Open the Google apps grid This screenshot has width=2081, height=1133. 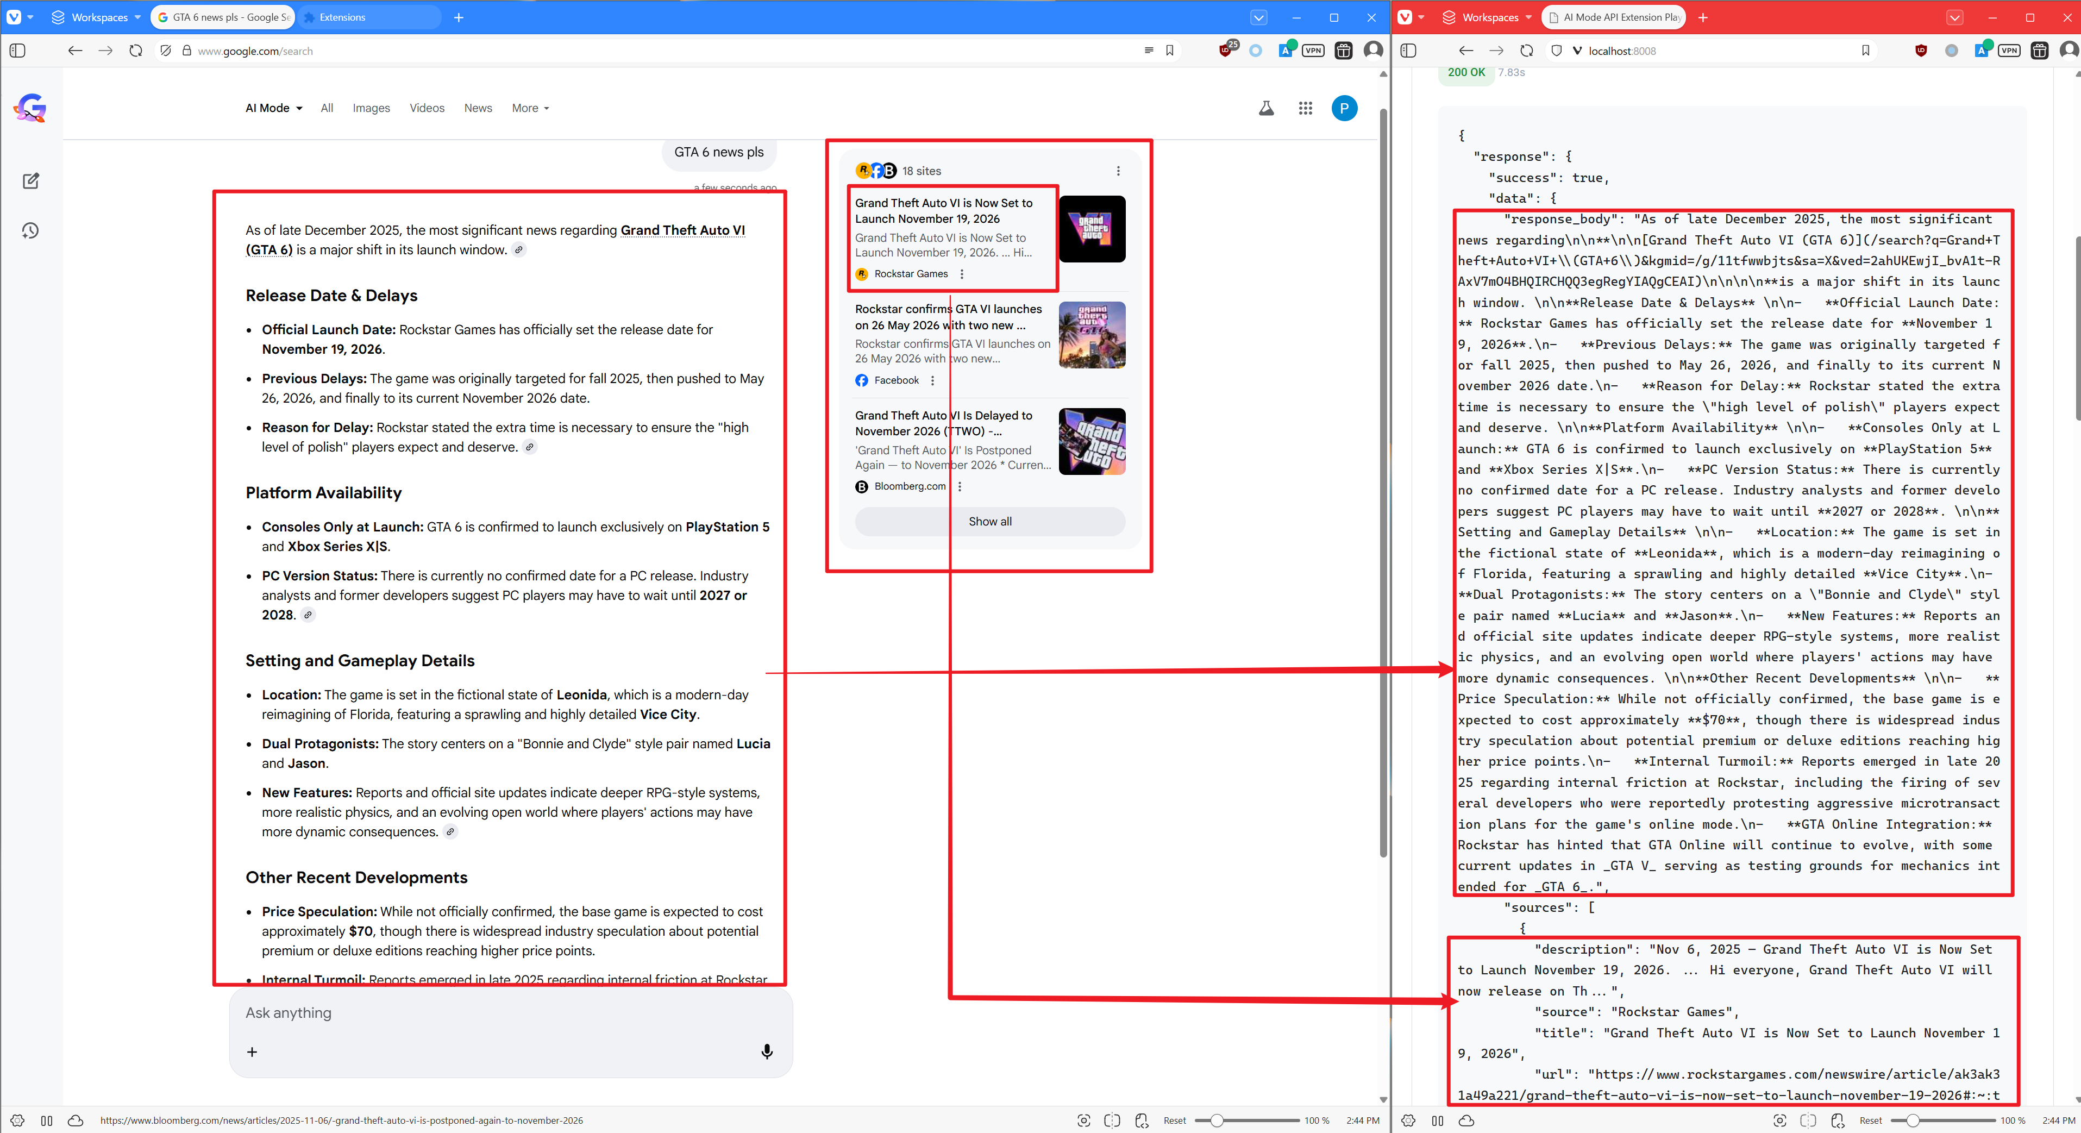pos(1305,108)
